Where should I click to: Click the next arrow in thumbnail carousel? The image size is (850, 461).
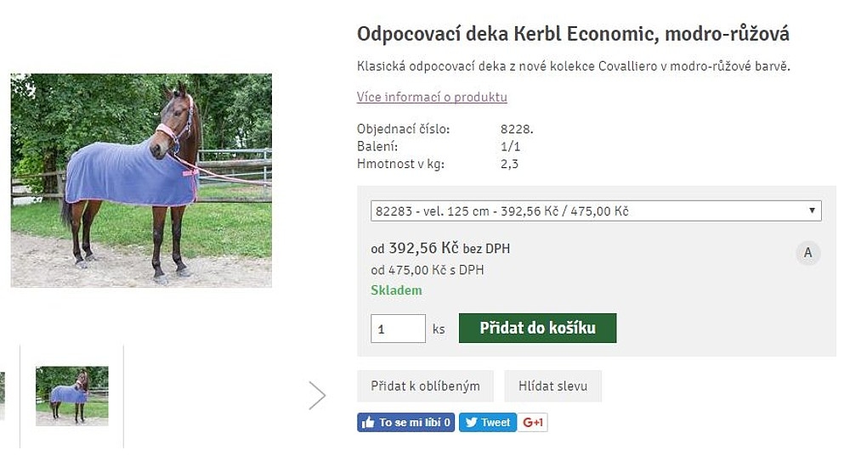point(317,395)
